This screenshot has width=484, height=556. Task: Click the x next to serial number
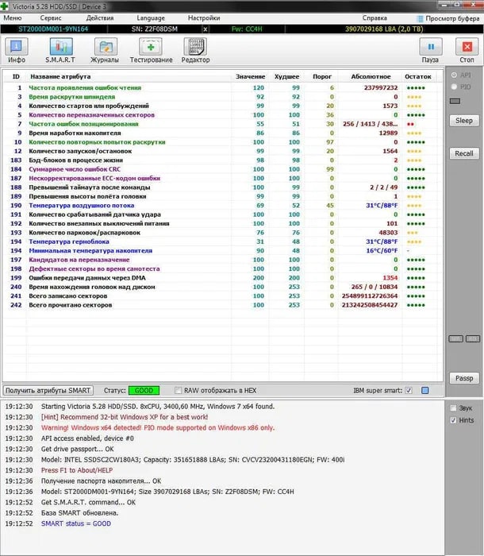point(206,29)
